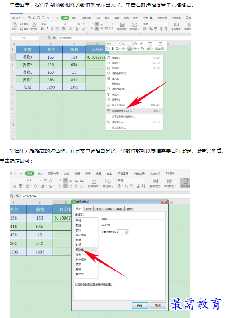Choose insert comment (Shift+F2) in the context menu
This screenshot has height=318, width=225.
[134, 105]
